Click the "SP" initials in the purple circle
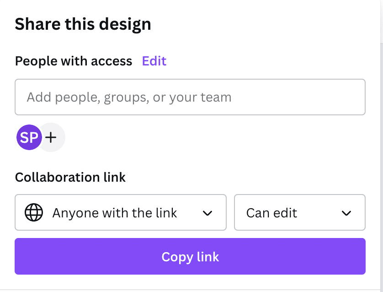Image resolution: width=383 pixels, height=292 pixels. [28, 137]
